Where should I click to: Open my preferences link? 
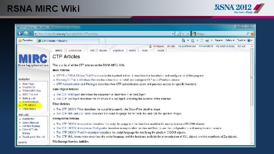187,46
